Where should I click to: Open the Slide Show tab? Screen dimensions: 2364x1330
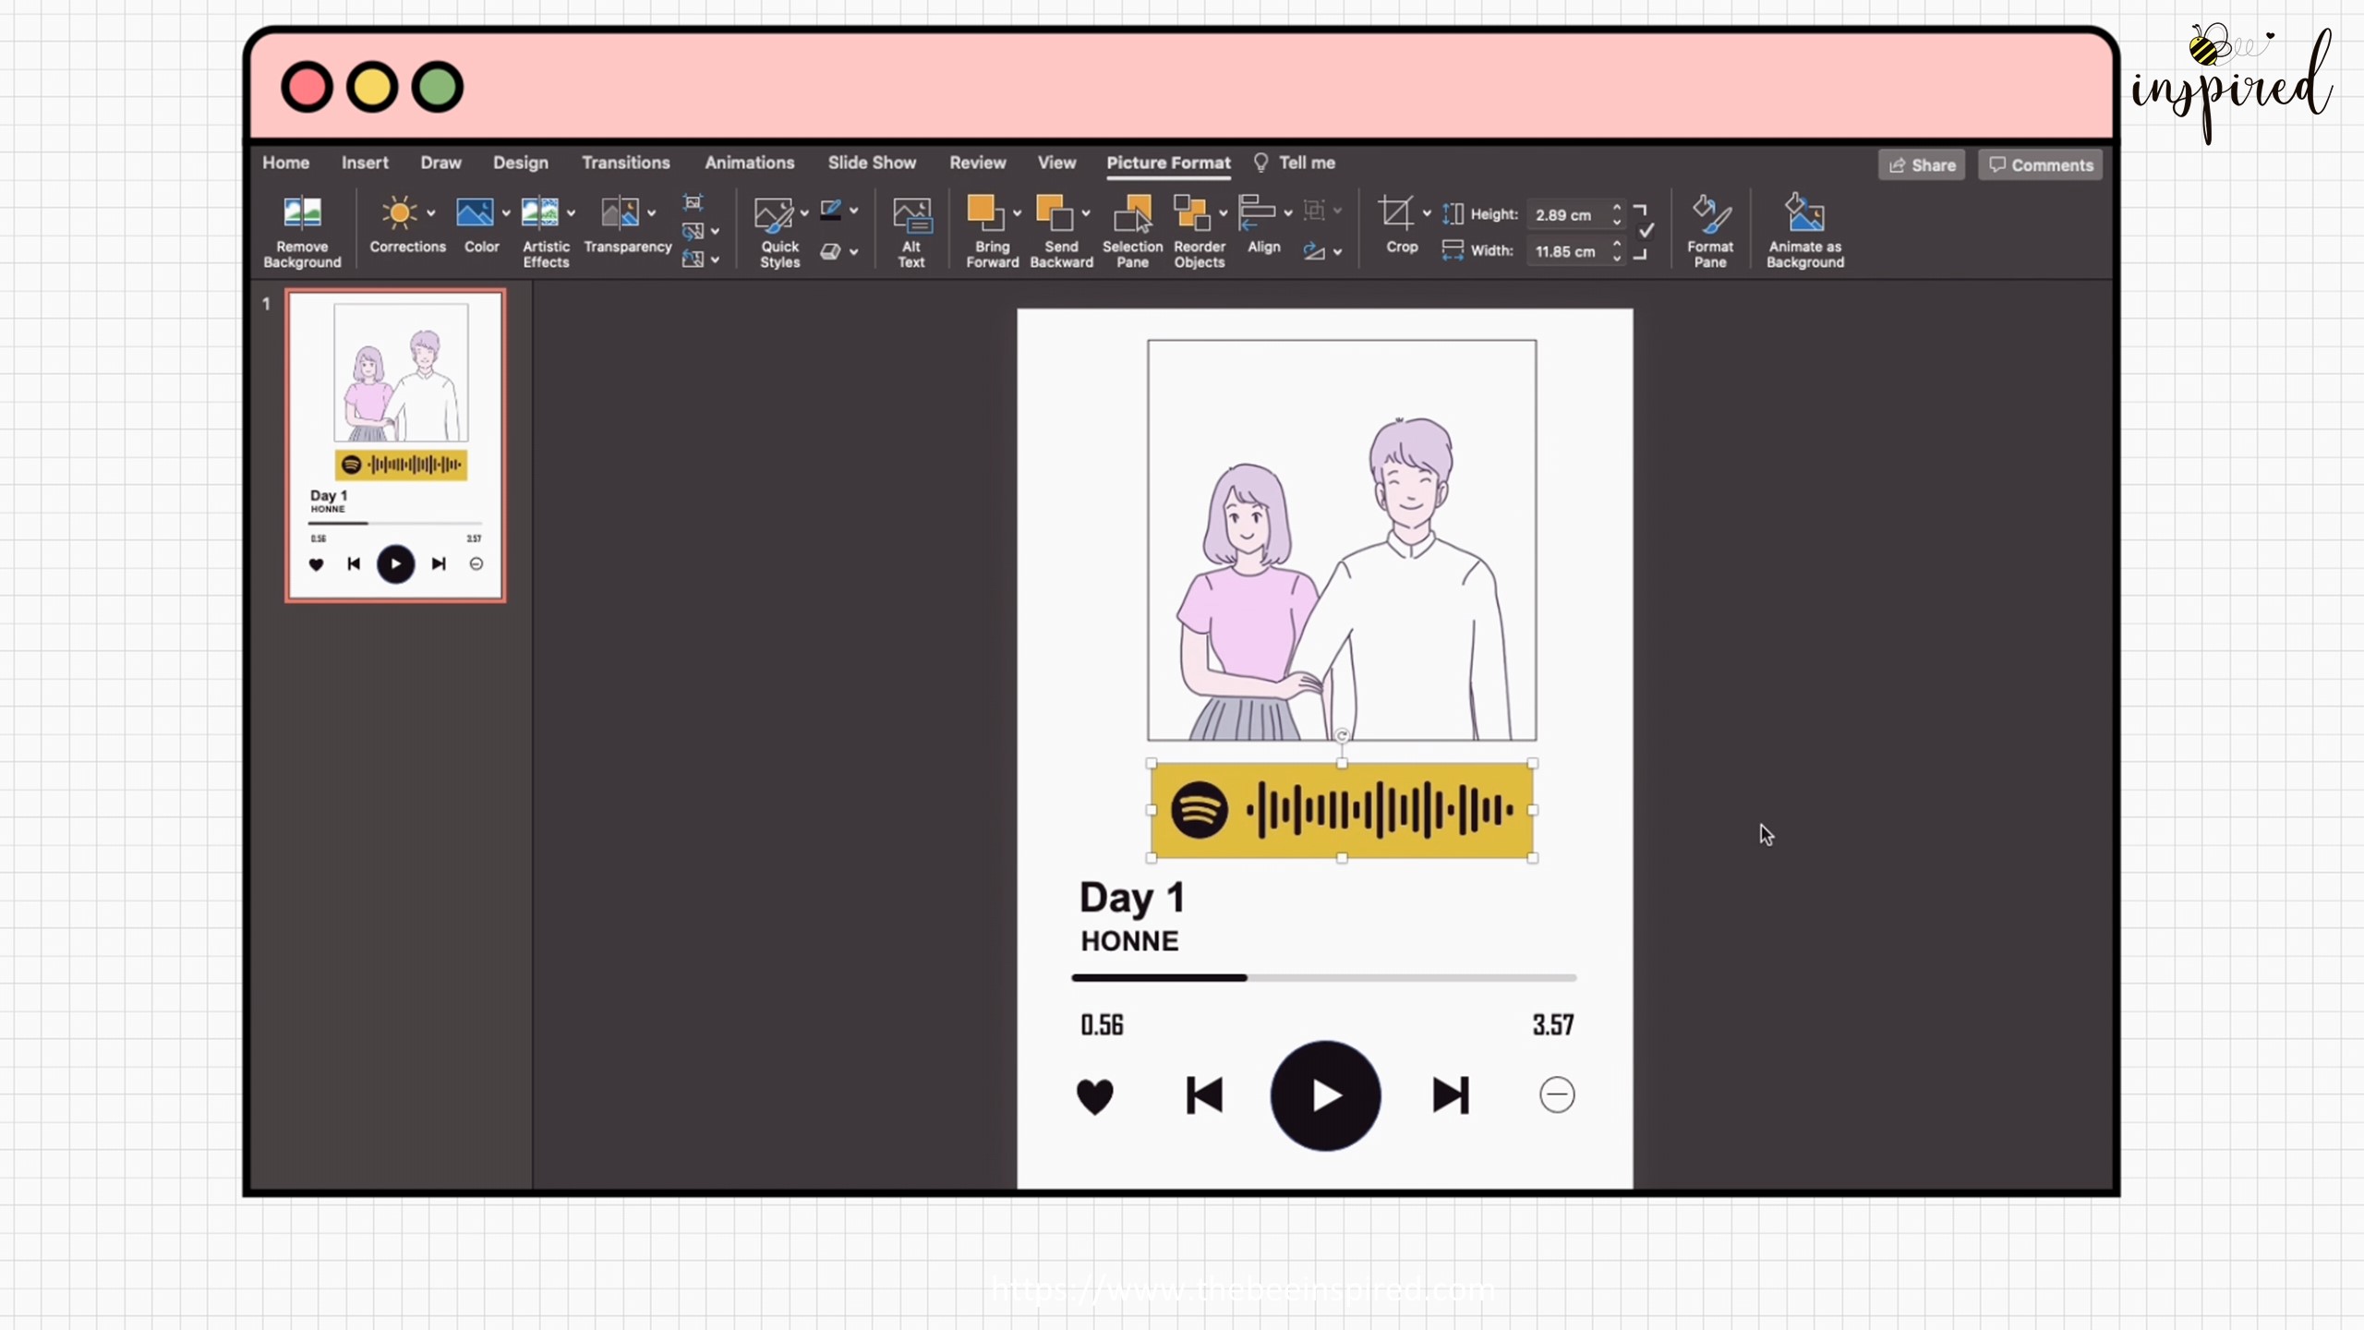(x=872, y=163)
